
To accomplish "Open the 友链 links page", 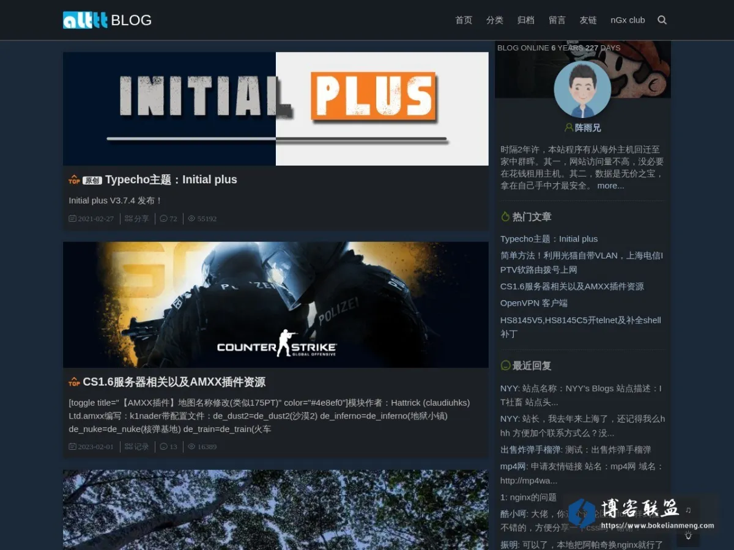I will [588, 20].
